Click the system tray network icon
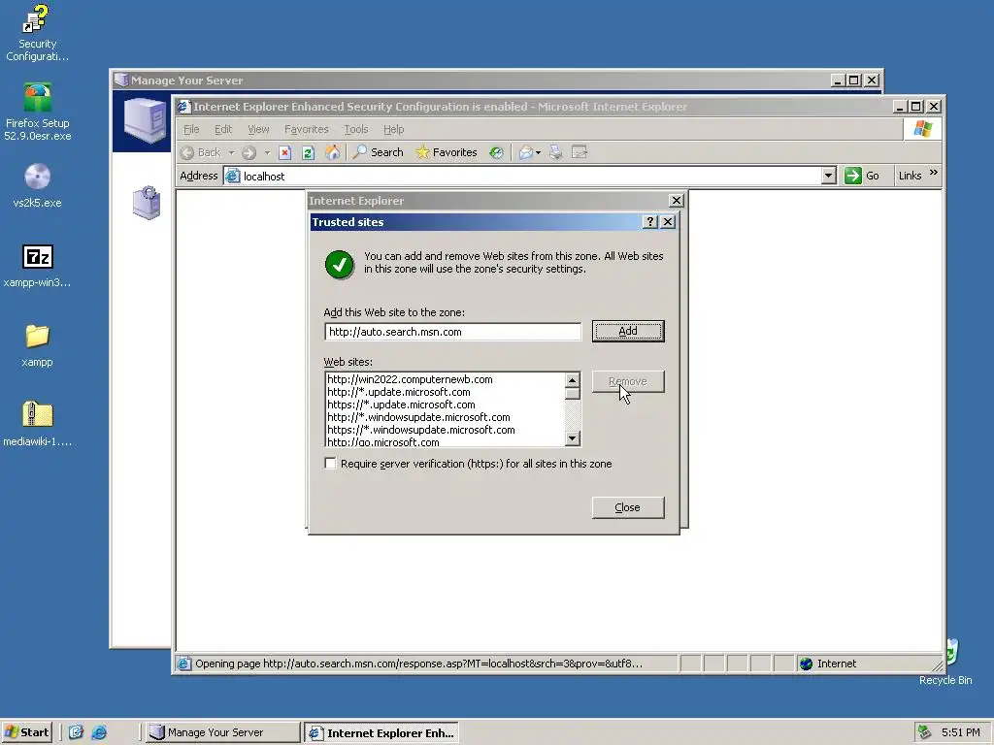This screenshot has height=745, width=994. 925,732
